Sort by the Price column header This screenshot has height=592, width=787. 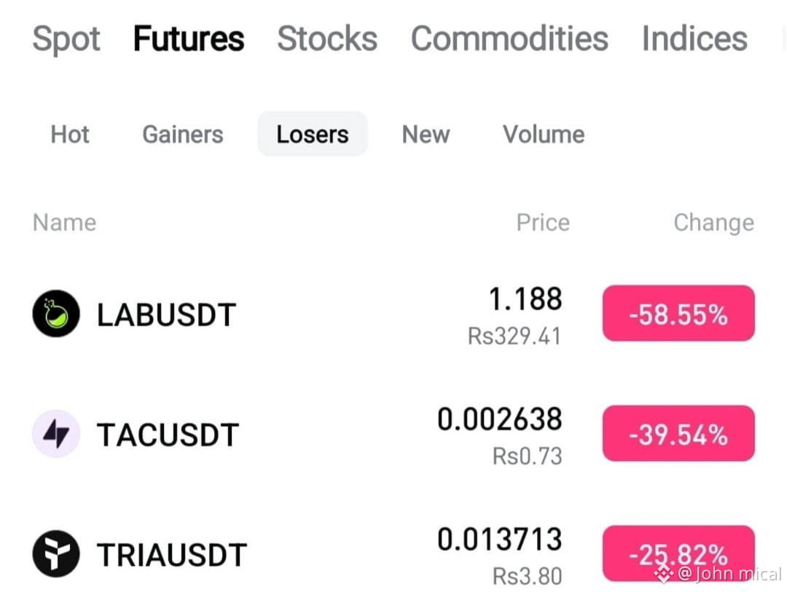pyautogui.click(x=543, y=222)
